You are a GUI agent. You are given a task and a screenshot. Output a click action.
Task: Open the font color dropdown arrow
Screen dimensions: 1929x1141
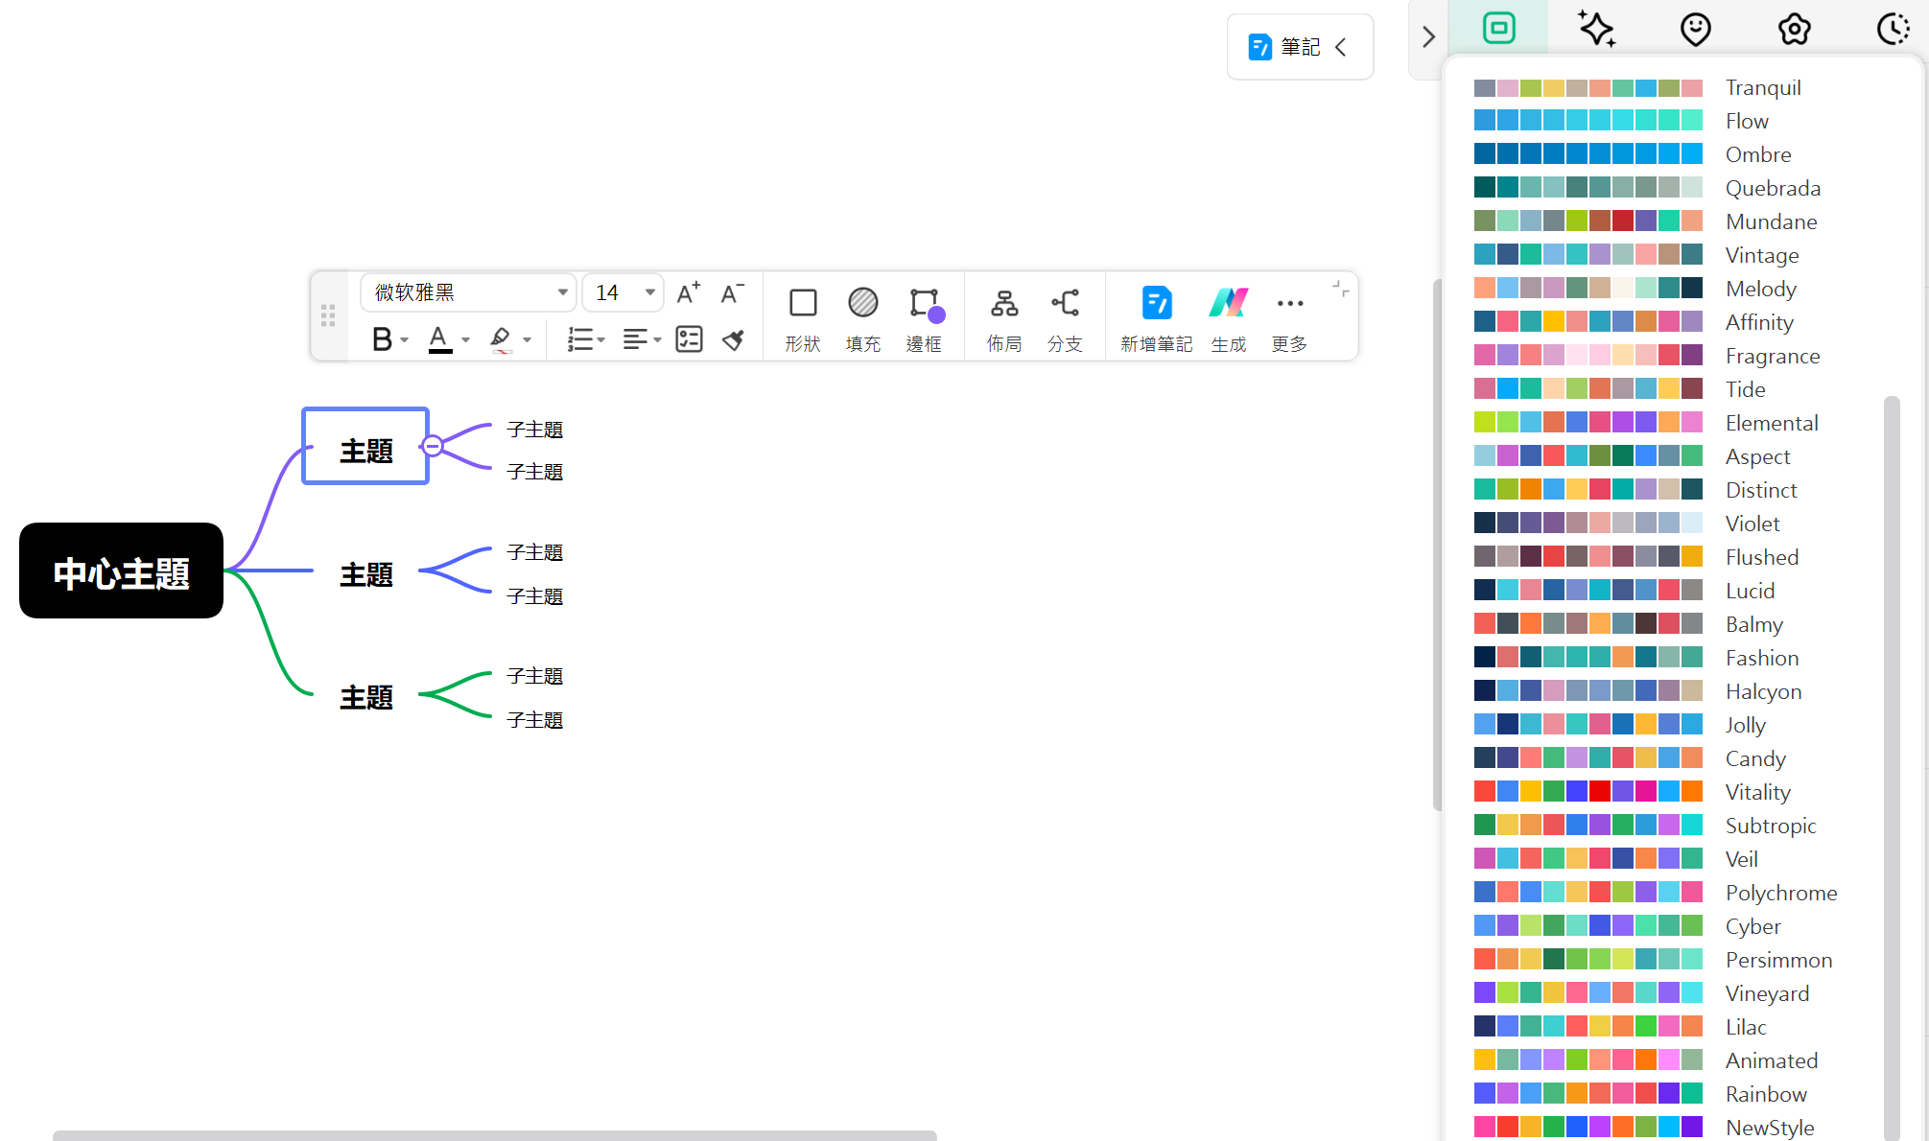pos(466,340)
